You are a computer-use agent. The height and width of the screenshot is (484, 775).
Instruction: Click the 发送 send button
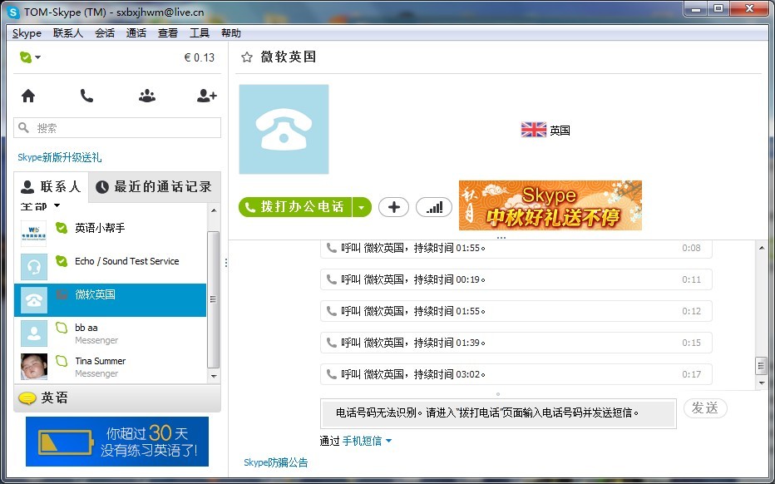pos(705,408)
